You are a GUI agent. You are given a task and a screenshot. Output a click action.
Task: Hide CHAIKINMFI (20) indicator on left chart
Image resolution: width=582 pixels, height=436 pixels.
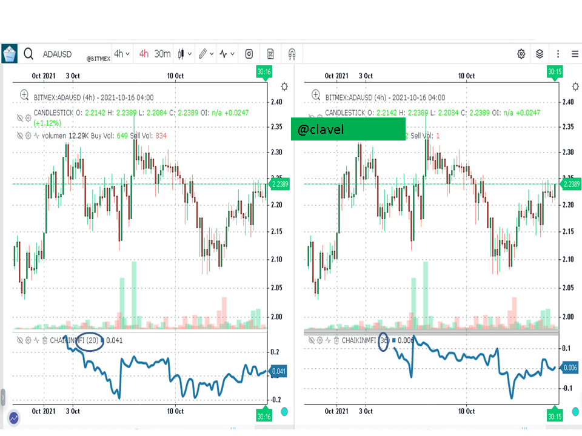click(x=20, y=340)
